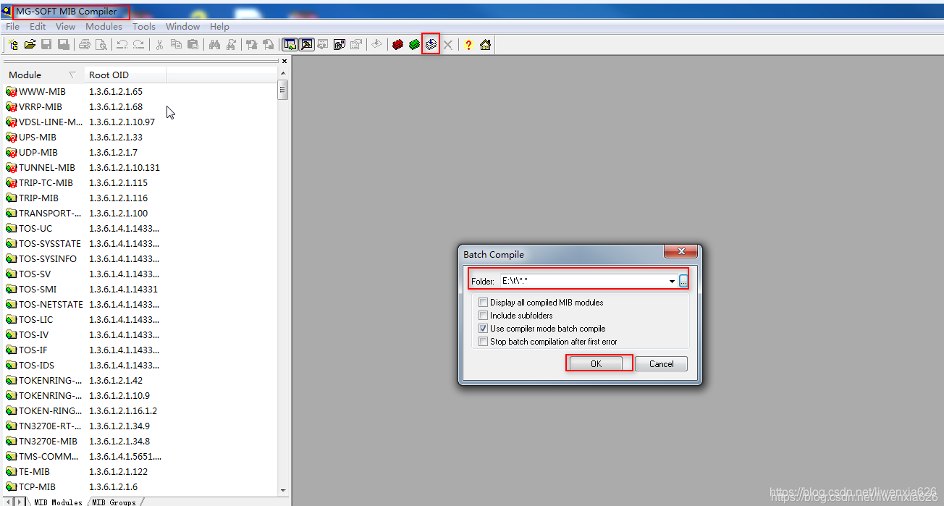Click the Find binoculars icon
The width and height of the screenshot is (944, 506).
point(214,45)
